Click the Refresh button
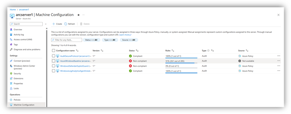The height and width of the screenshot is (114, 291). pyautogui.click(x=70, y=24)
